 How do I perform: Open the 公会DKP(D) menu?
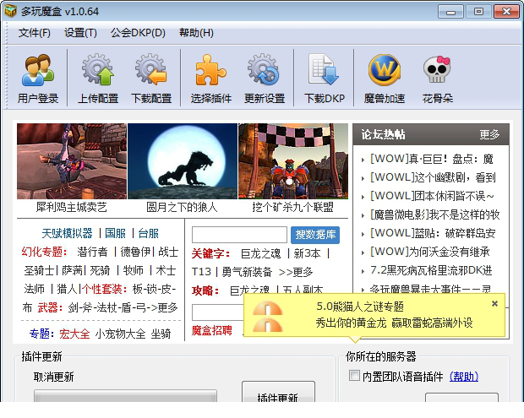pos(138,33)
